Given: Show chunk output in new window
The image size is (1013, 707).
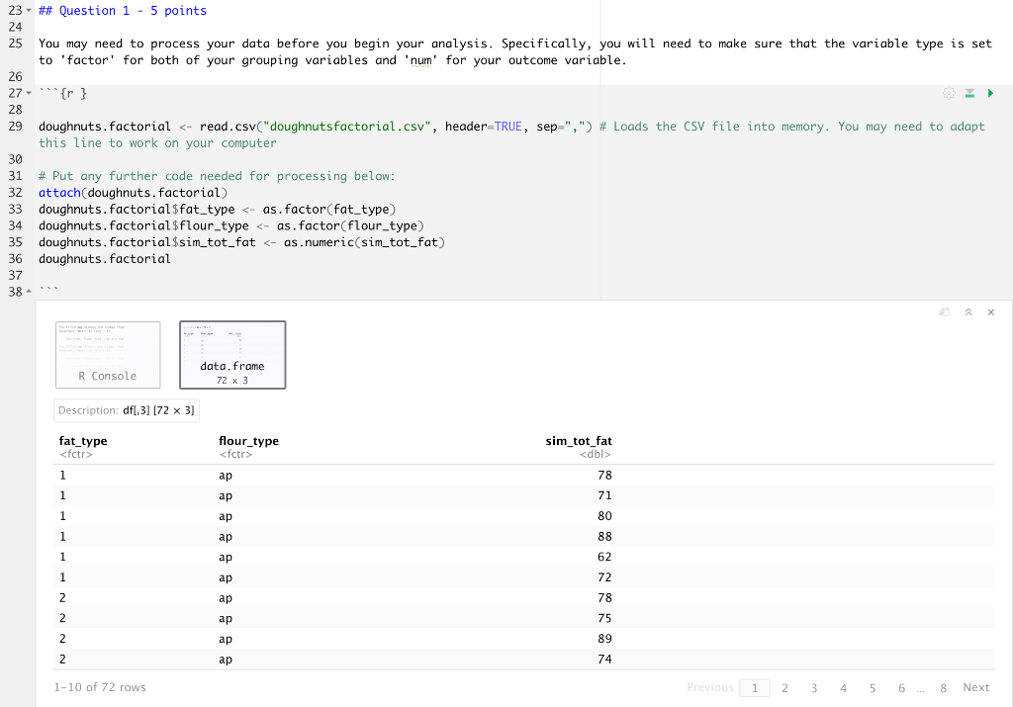Looking at the screenshot, I should coord(945,312).
